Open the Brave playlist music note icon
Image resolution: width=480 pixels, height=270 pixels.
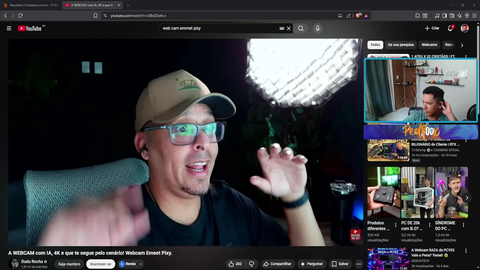pyautogui.click(x=437, y=15)
